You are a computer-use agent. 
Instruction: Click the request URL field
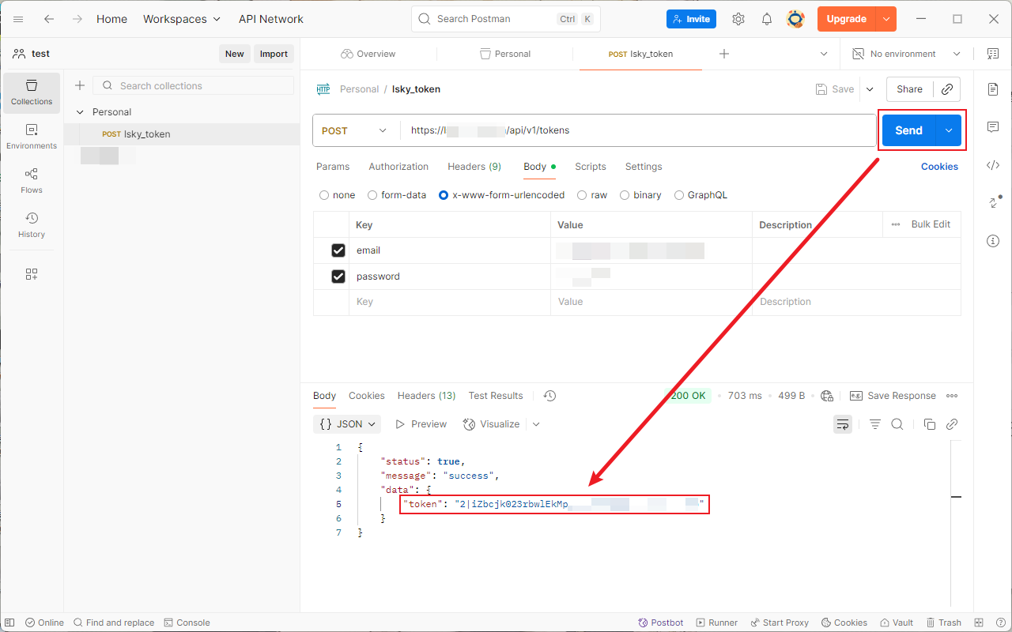point(636,130)
